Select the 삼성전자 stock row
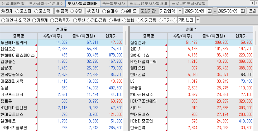This screenshot has height=131, width=258. click(191, 42)
